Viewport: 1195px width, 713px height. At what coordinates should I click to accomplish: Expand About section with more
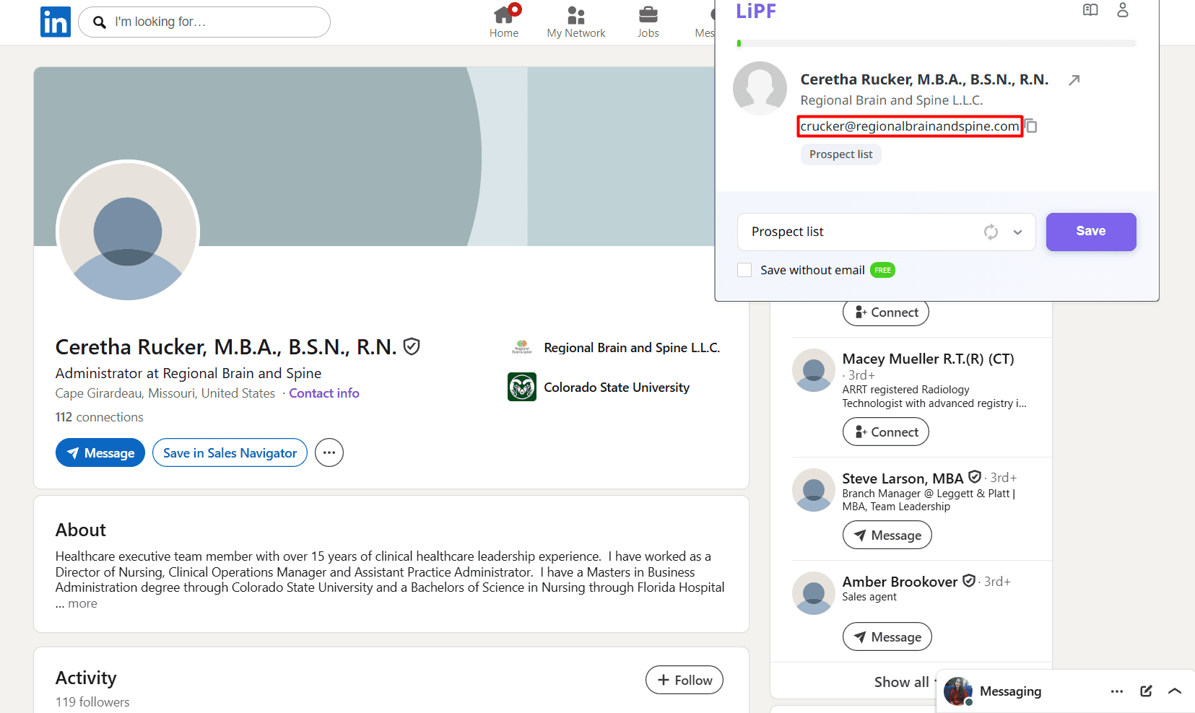82,604
